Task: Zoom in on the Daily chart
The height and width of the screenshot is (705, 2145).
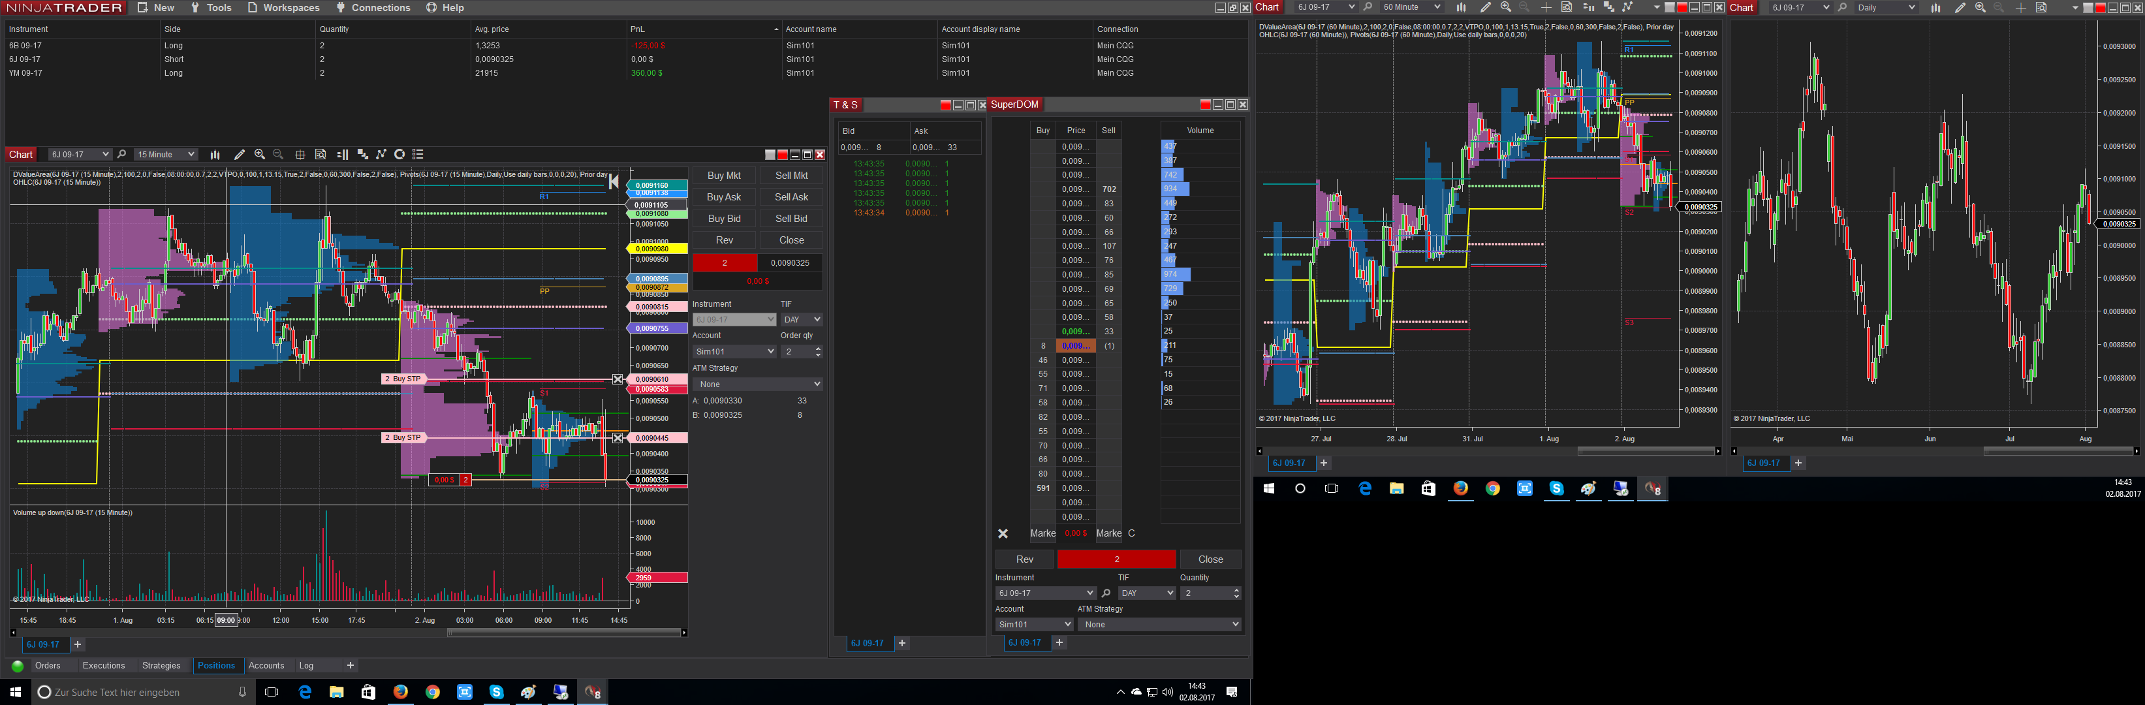Action: click(x=1980, y=7)
